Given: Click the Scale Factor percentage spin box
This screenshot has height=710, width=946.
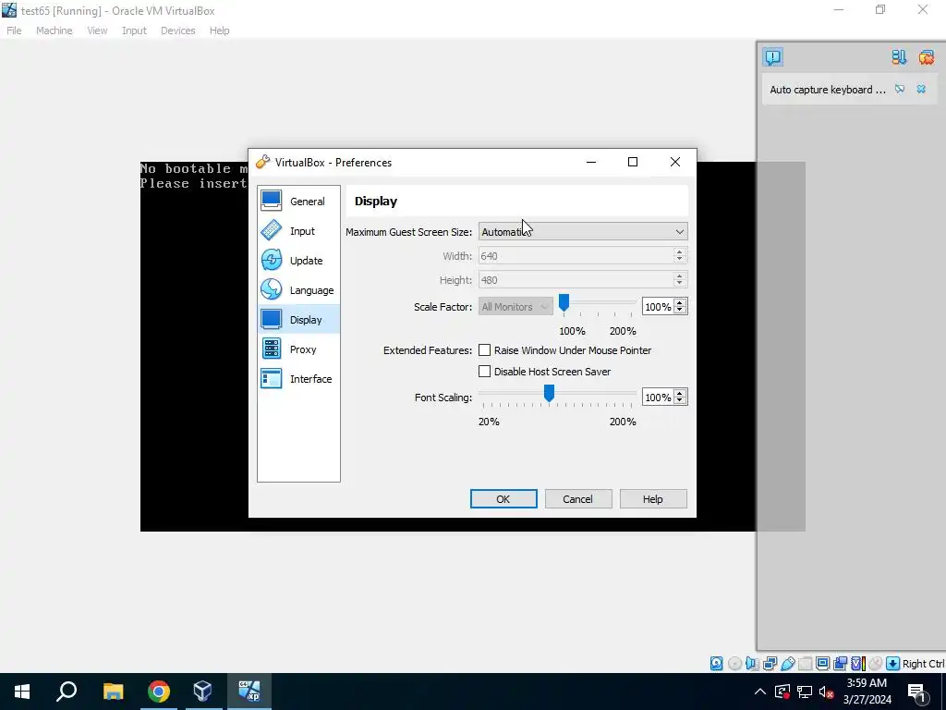Looking at the screenshot, I should coord(664,307).
